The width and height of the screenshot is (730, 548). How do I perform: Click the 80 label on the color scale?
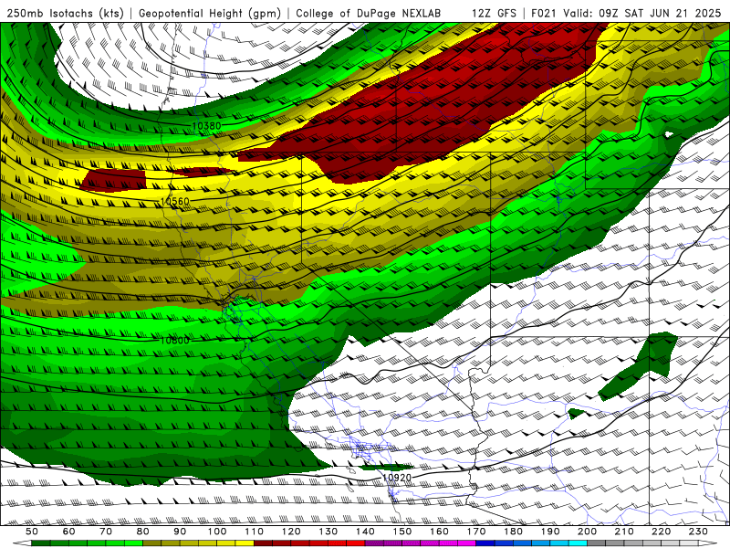coord(143,532)
